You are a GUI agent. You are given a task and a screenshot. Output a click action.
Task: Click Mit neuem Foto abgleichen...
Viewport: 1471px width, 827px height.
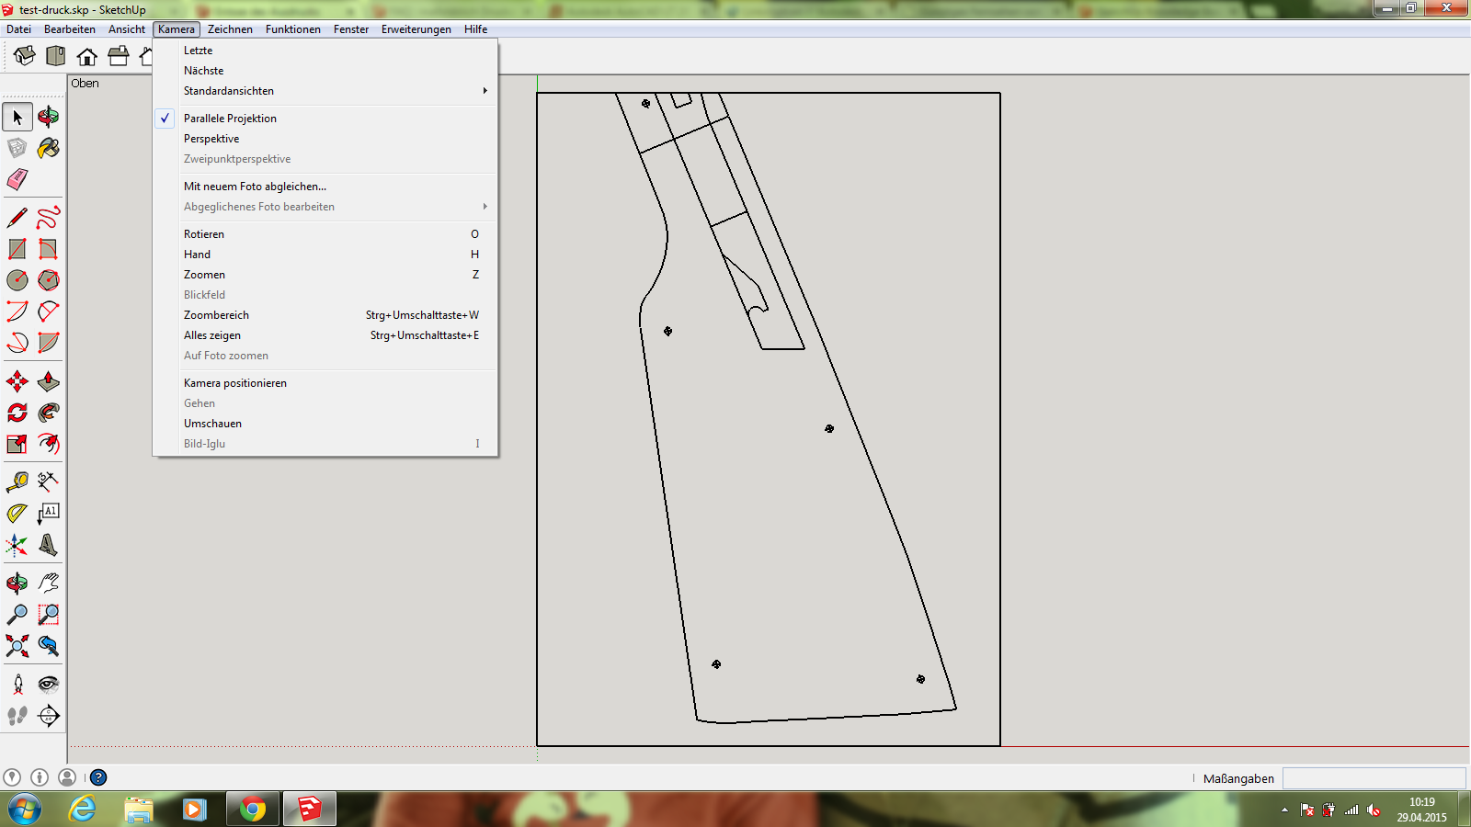[x=255, y=187]
